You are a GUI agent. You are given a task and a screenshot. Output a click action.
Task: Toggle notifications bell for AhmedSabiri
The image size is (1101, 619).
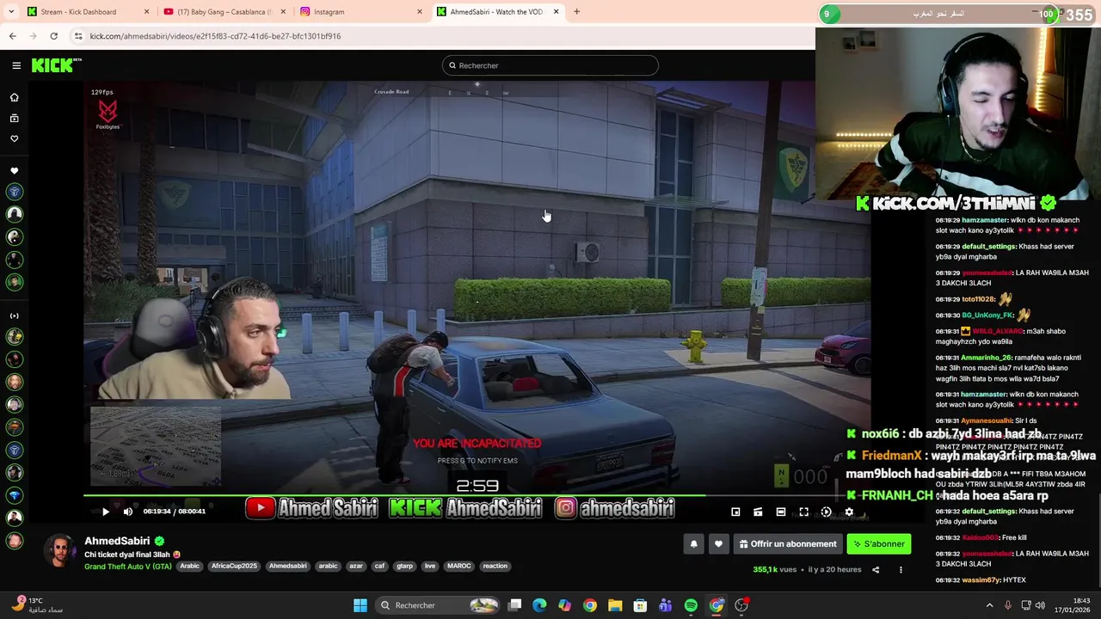pos(693,544)
